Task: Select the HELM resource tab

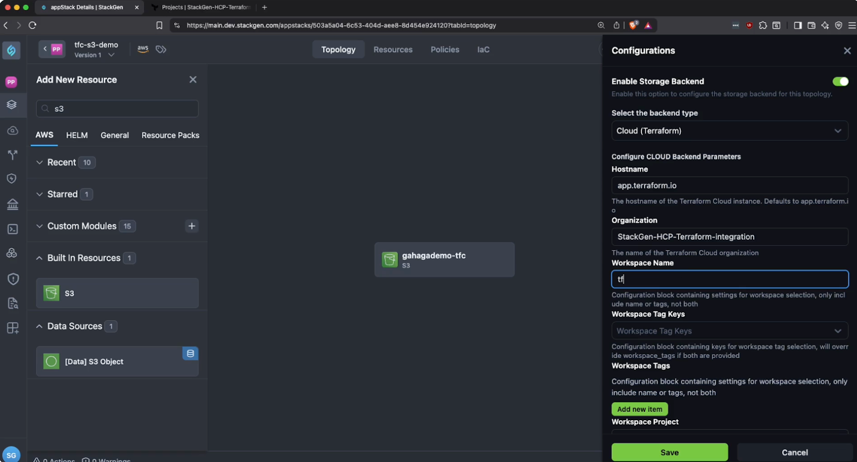Action: (x=77, y=135)
